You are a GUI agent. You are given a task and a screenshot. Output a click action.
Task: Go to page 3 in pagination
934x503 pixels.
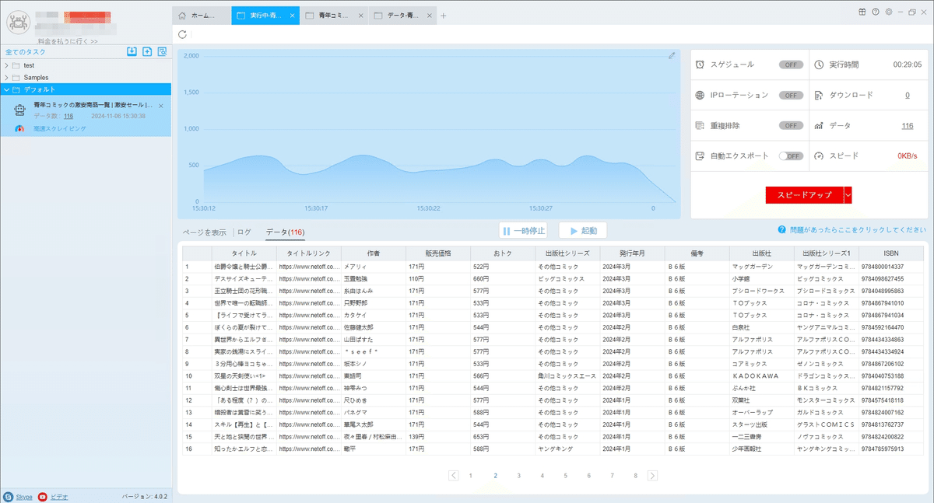[x=518, y=475]
